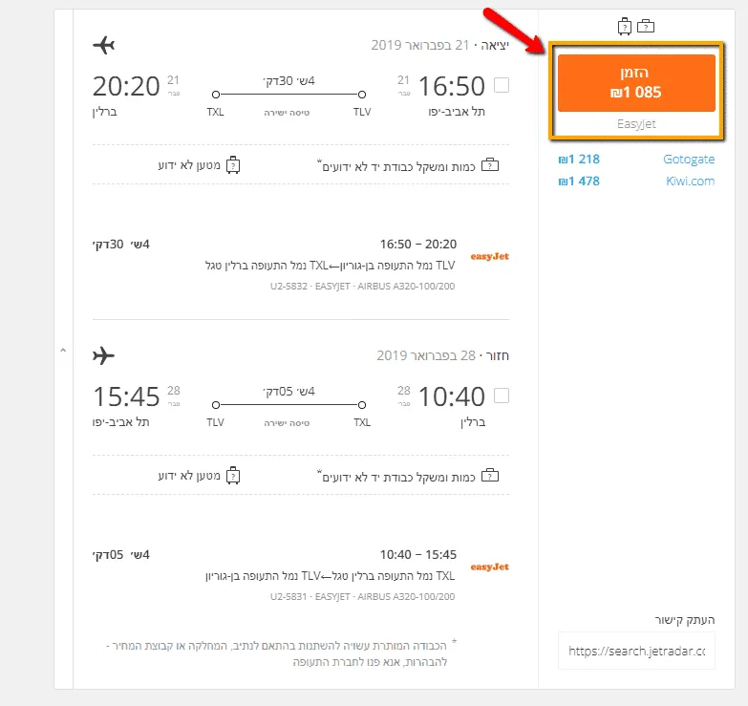This screenshot has width=748, height=706.
Task: Tick the outbound 16:50 flight checkbox
Action: [x=502, y=86]
